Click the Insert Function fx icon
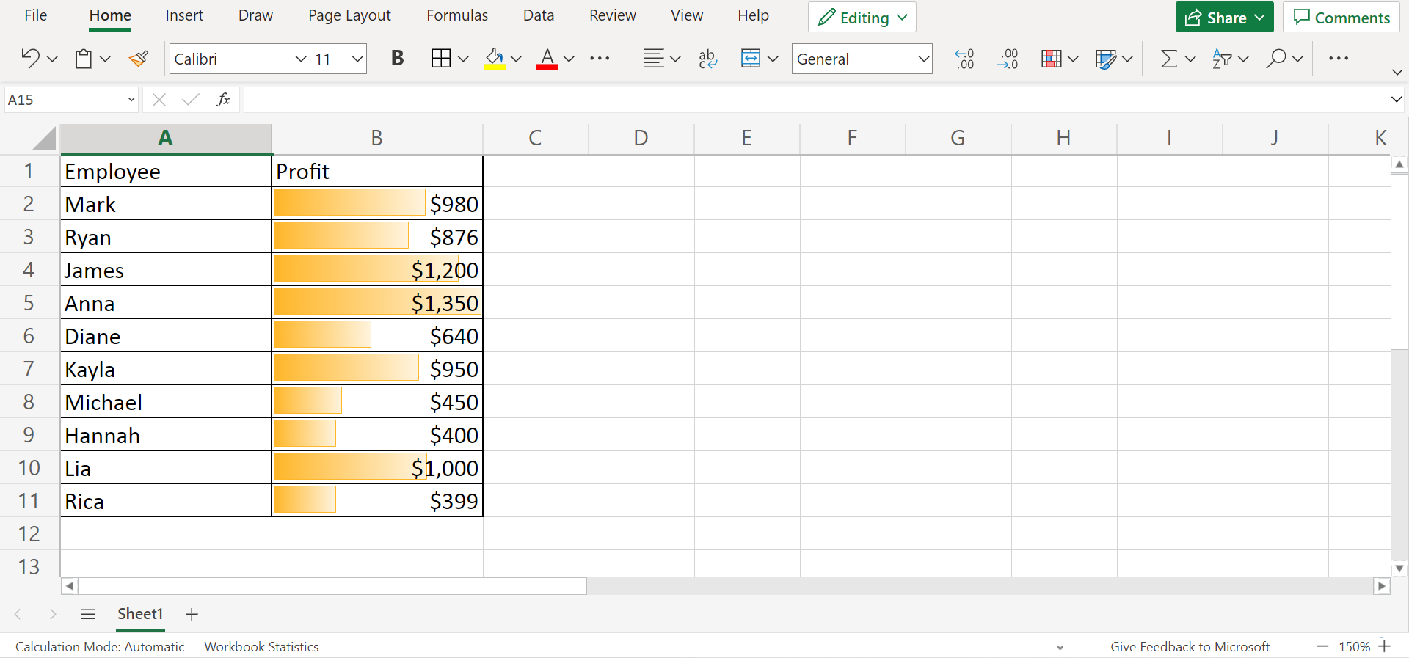1409x658 pixels. [223, 100]
